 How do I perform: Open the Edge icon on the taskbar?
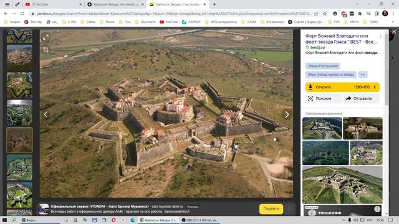click(x=133, y=220)
